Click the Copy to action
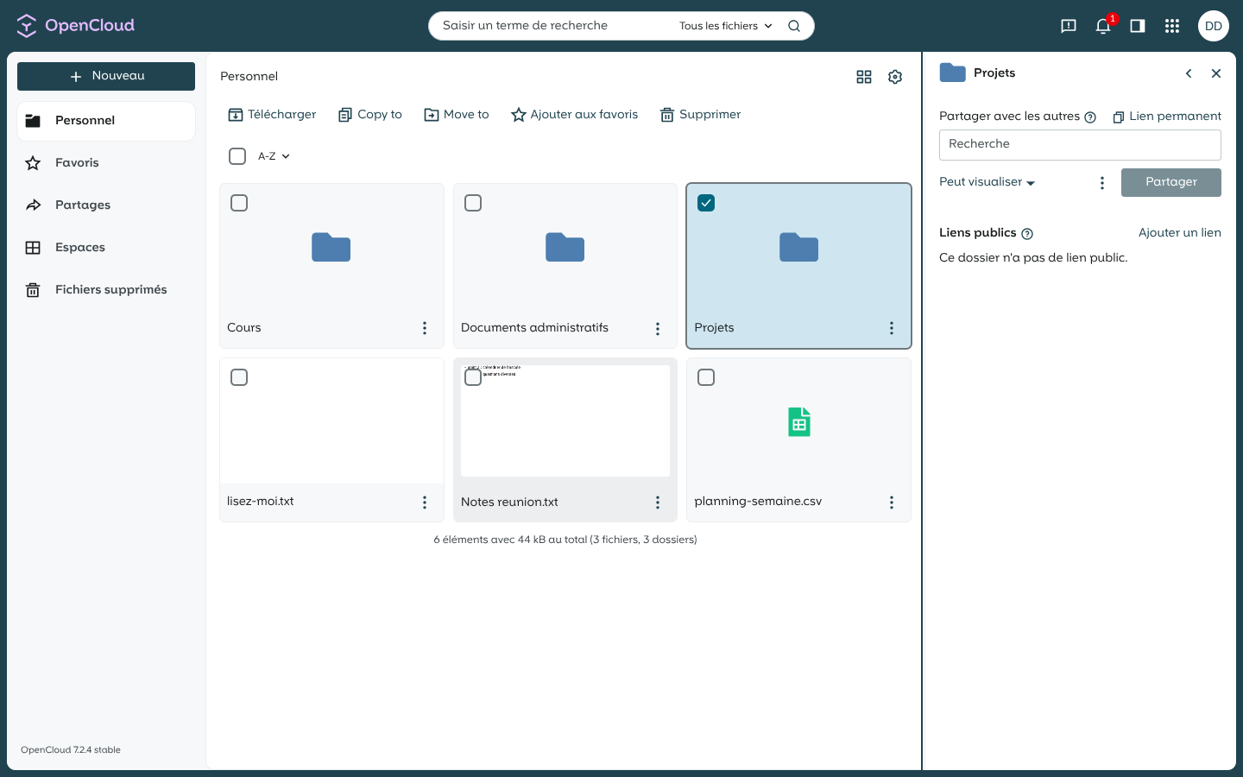1243x777 pixels. tap(370, 115)
